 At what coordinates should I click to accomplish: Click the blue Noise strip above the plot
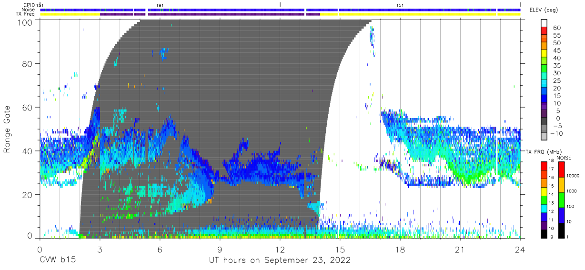pos(280,10)
